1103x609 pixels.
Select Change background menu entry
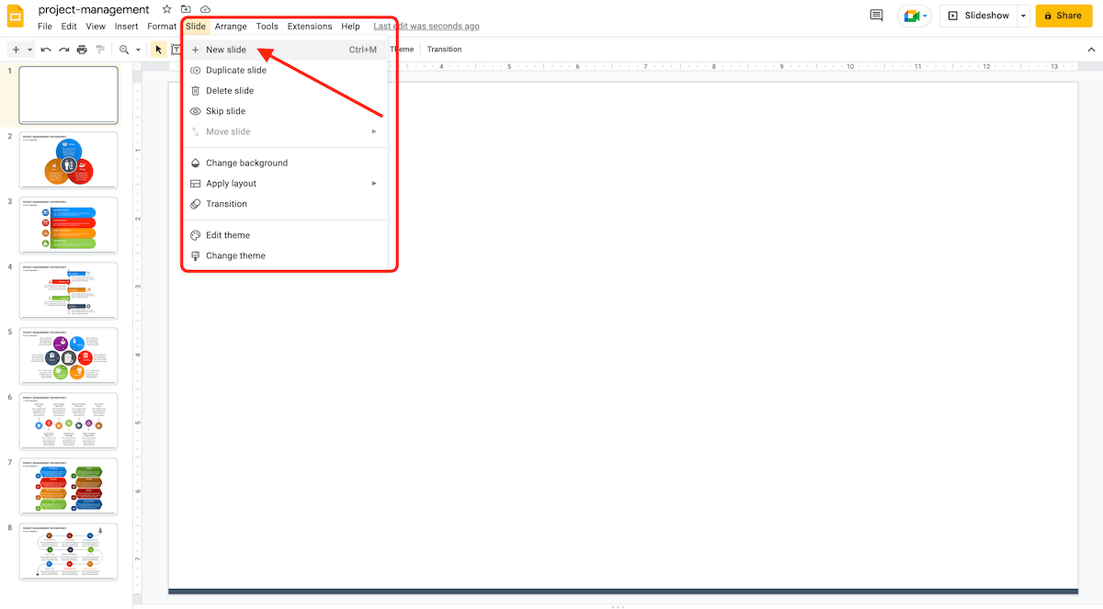tap(246, 164)
